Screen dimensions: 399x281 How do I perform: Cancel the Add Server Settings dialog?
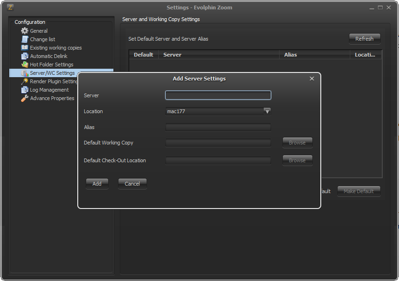point(133,184)
